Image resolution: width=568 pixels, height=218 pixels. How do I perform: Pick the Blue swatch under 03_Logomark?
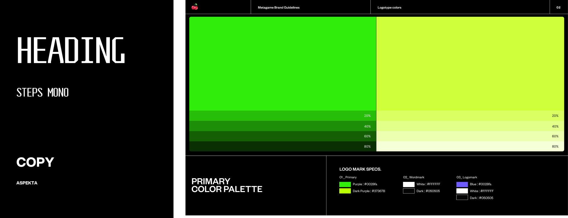(462, 184)
